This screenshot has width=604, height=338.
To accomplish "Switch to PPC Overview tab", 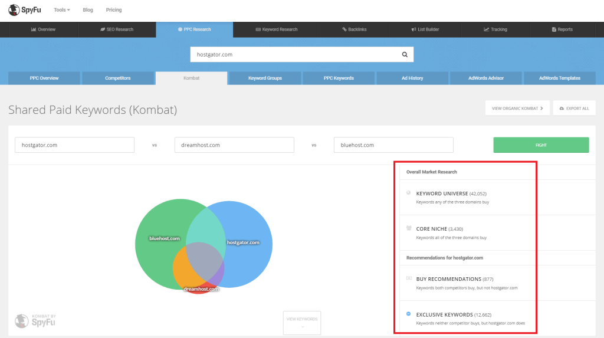I will [x=44, y=78].
